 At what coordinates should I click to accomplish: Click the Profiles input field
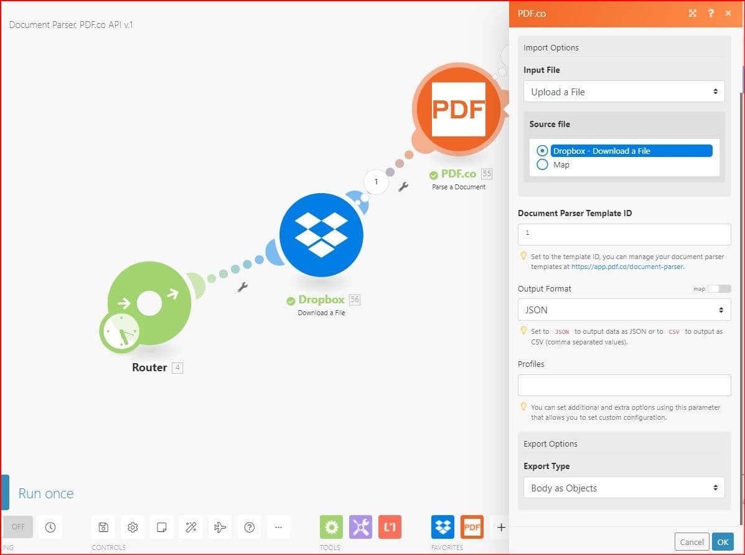(624, 385)
